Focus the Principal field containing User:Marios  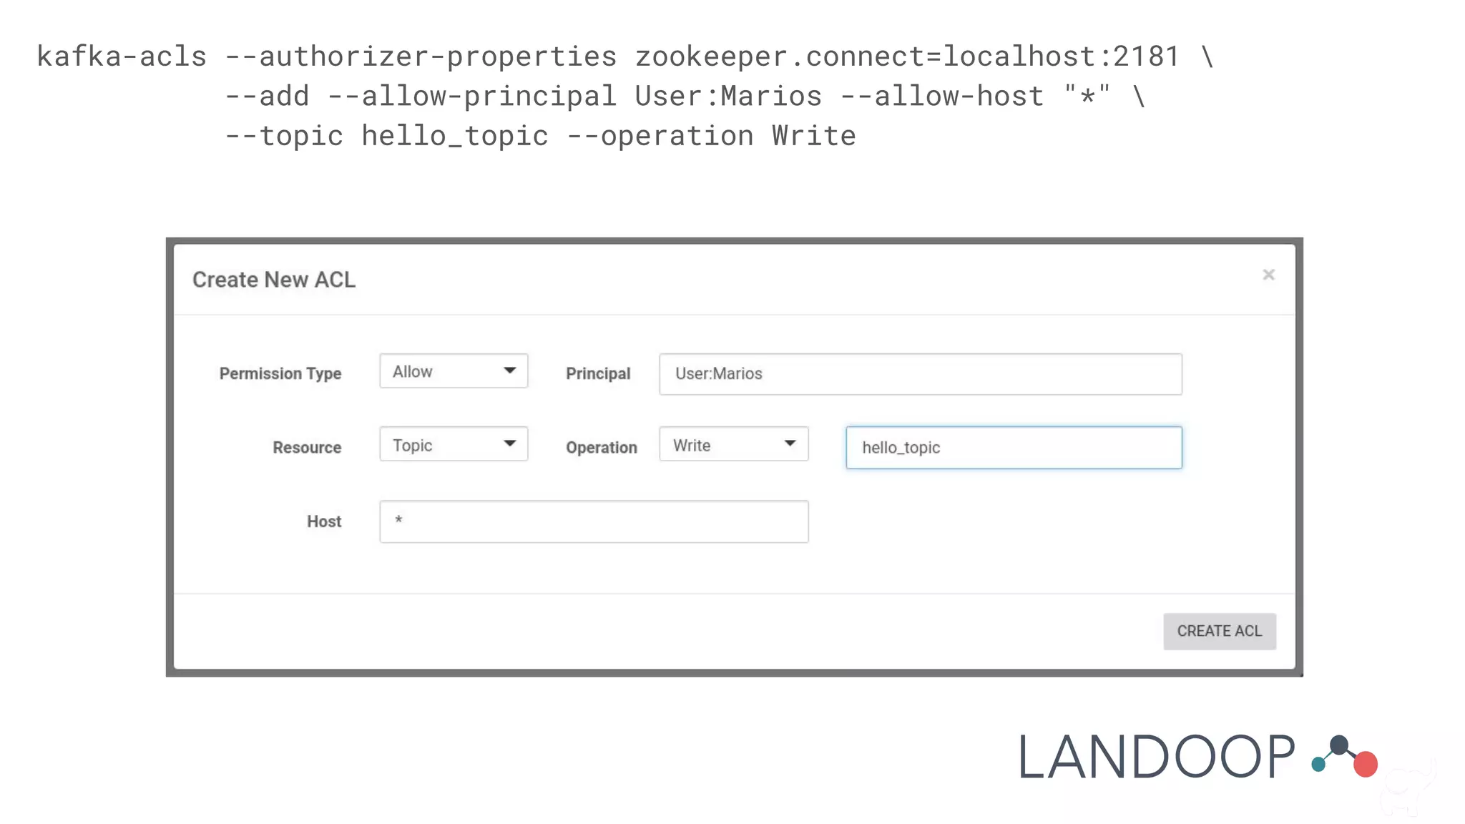click(921, 374)
